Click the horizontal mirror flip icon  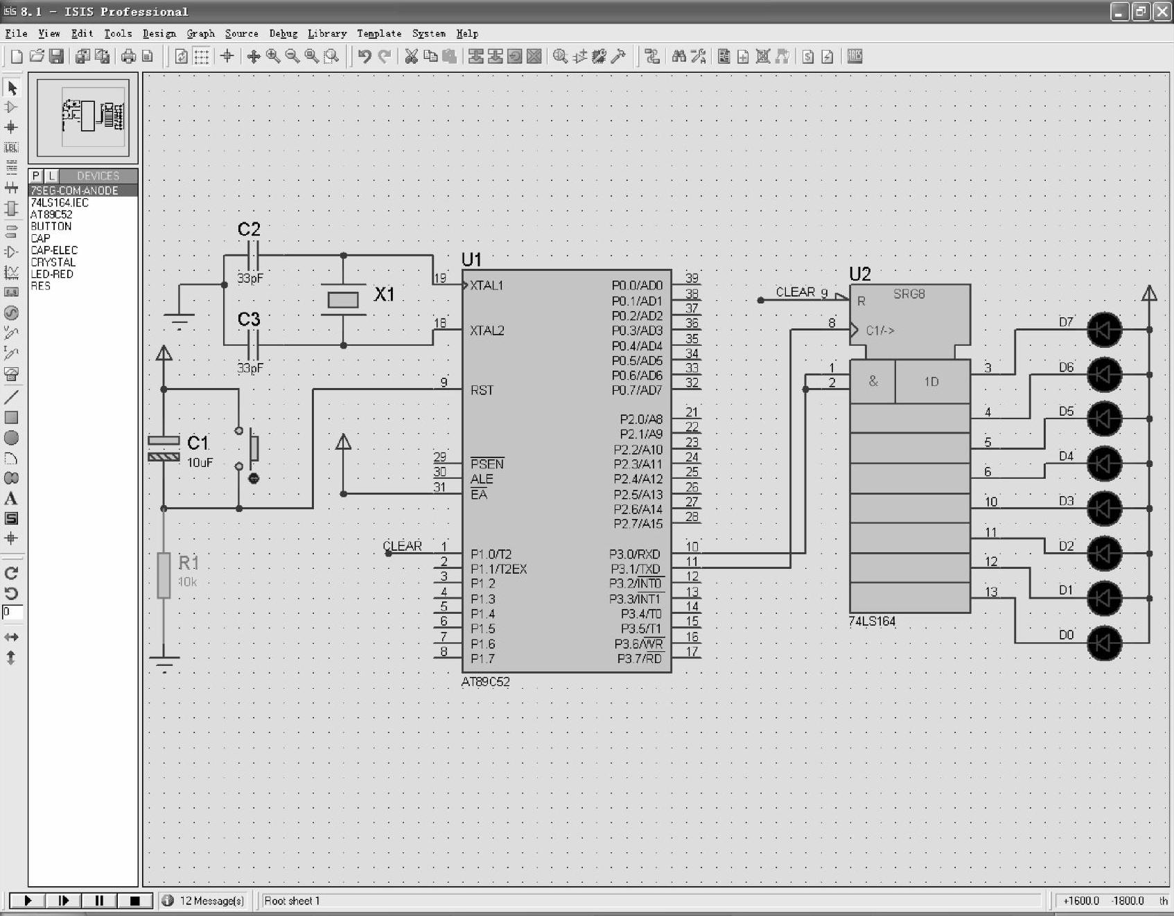(11, 637)
